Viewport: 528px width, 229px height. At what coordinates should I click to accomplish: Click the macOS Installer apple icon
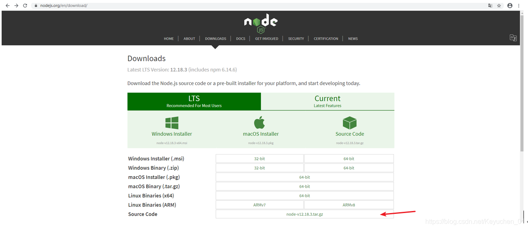point(259,122)
